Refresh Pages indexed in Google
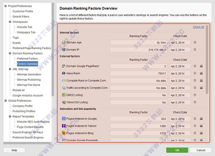The image size is (215, 156). (x=195, y=119)
